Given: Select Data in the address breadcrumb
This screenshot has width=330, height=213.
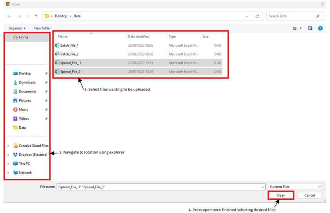Looking at the screenshot, I should 77,16.
